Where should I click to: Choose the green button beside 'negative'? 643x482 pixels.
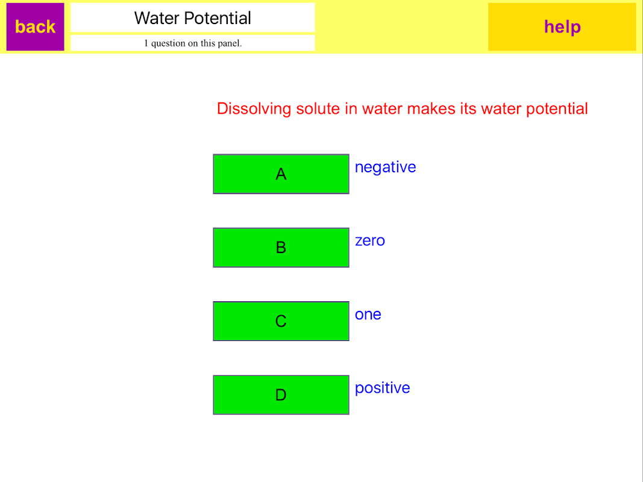coord(281,174)
